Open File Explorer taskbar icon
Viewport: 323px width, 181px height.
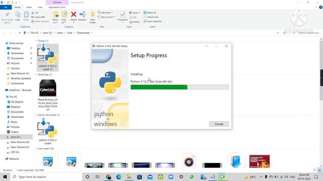(x=129, y=176)
